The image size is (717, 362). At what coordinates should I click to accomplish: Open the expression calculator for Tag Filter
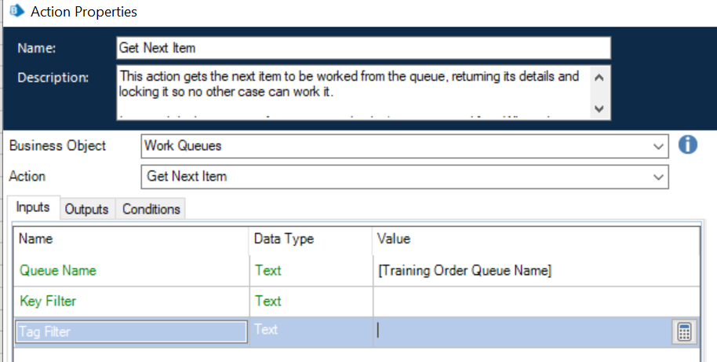(x=684, y=332)
